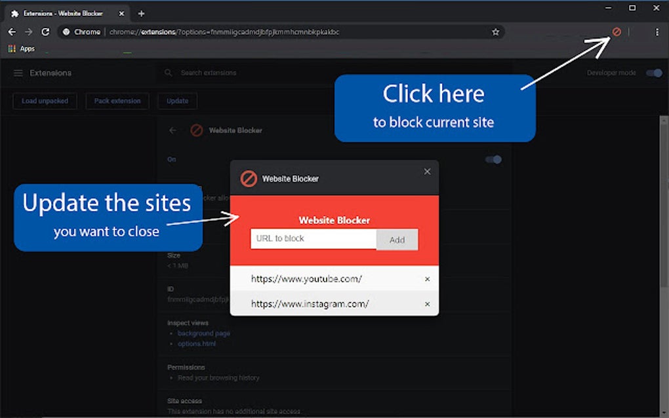669x418 pixels.
Task: Click the Website Blocker icon in Chrome's toolbar
Action: (615, 31)
